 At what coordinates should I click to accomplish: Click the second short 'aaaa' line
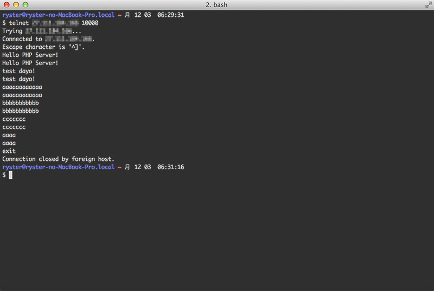point(9,144)
